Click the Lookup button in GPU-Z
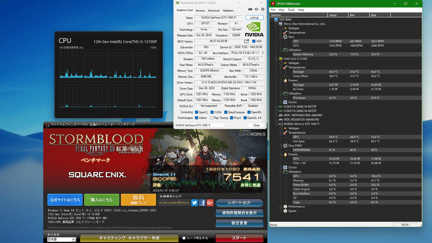Screen dimensions: 432x243 (x=255, y=18)
